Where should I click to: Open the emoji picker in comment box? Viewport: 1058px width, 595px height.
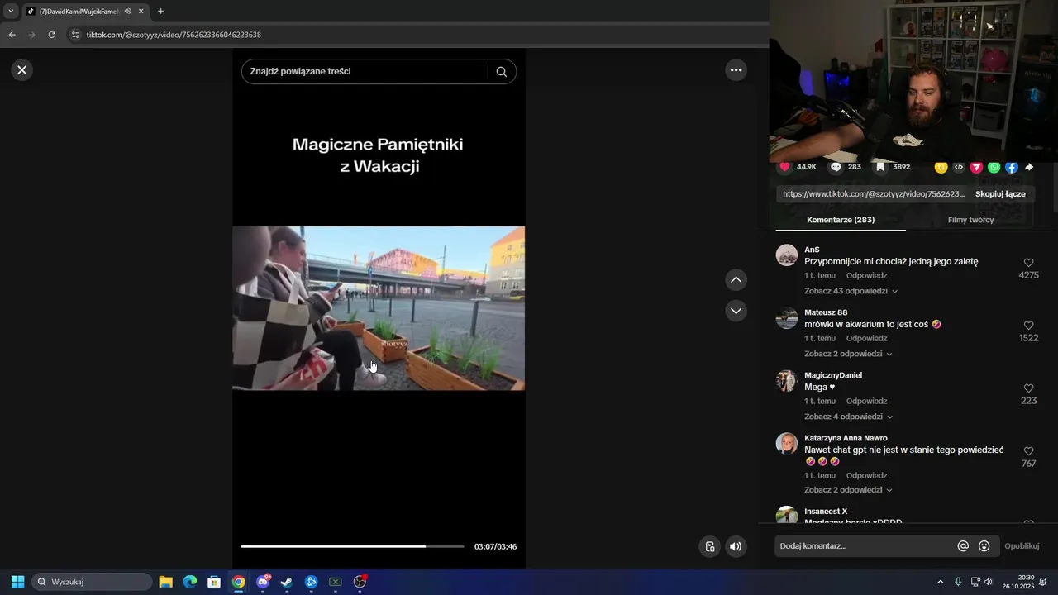pyautogui.click(x=984, y=546)
